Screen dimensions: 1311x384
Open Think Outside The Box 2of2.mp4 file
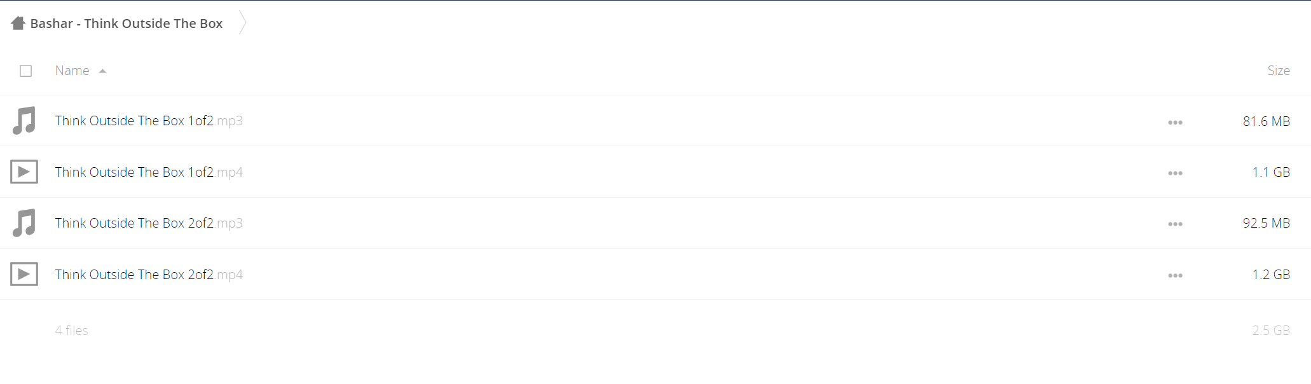(149, 275)
